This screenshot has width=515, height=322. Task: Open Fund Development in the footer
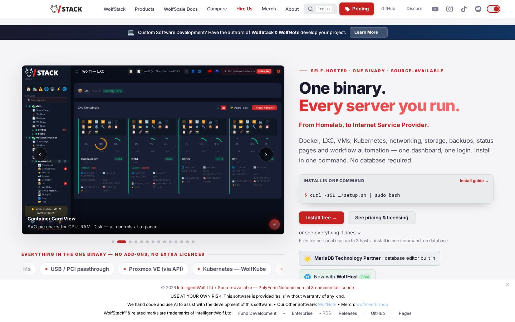[257, 313]
